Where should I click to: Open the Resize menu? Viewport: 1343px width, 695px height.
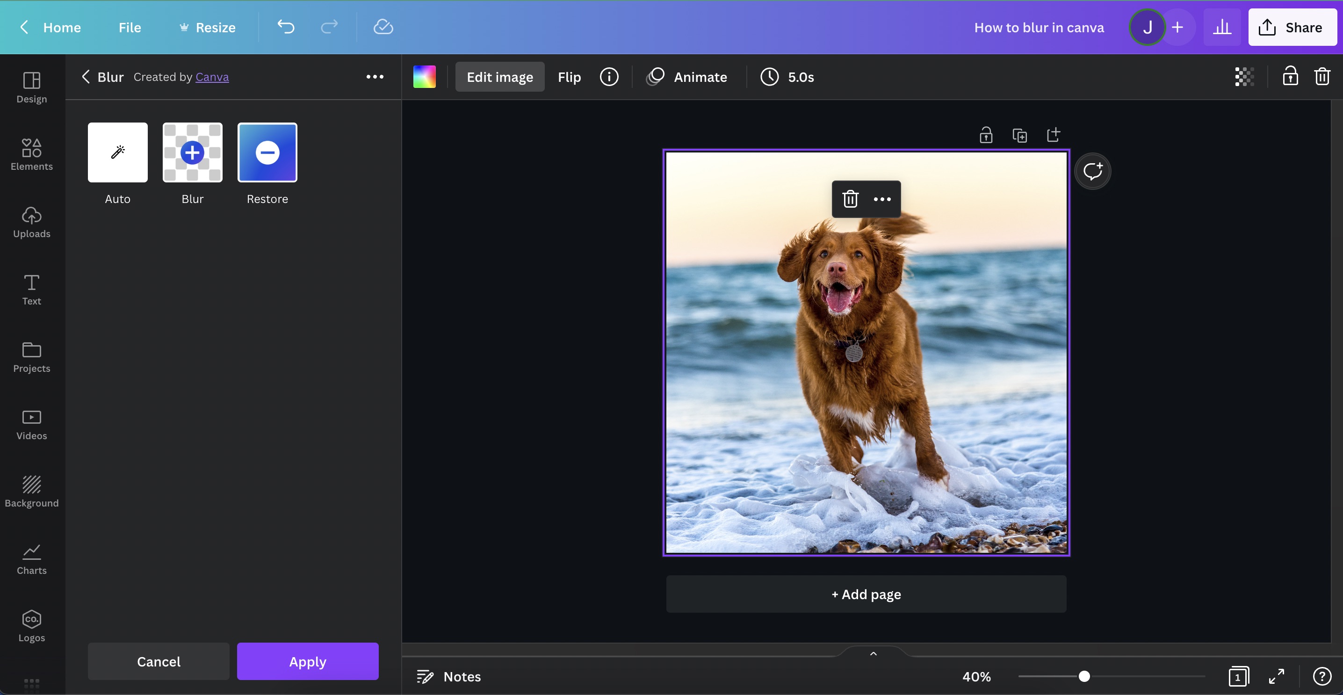[x=207, y=27]
